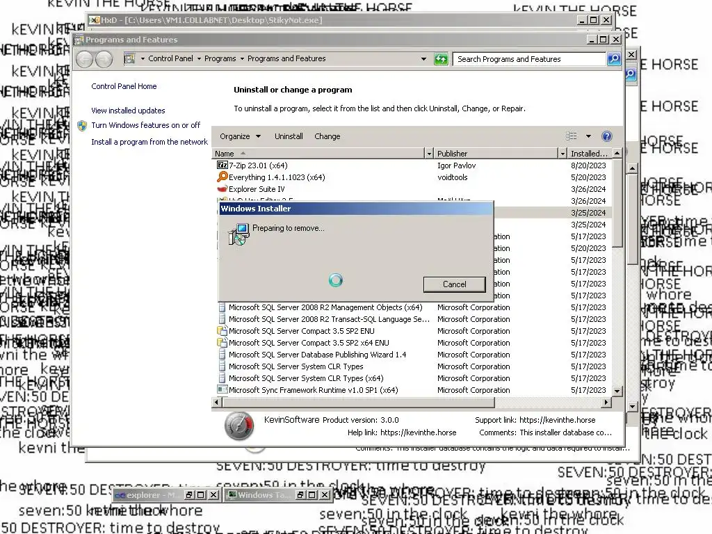The image size is (712, 534).
Task: Open Control Panel Home link
Action: [x=124, y=86]
